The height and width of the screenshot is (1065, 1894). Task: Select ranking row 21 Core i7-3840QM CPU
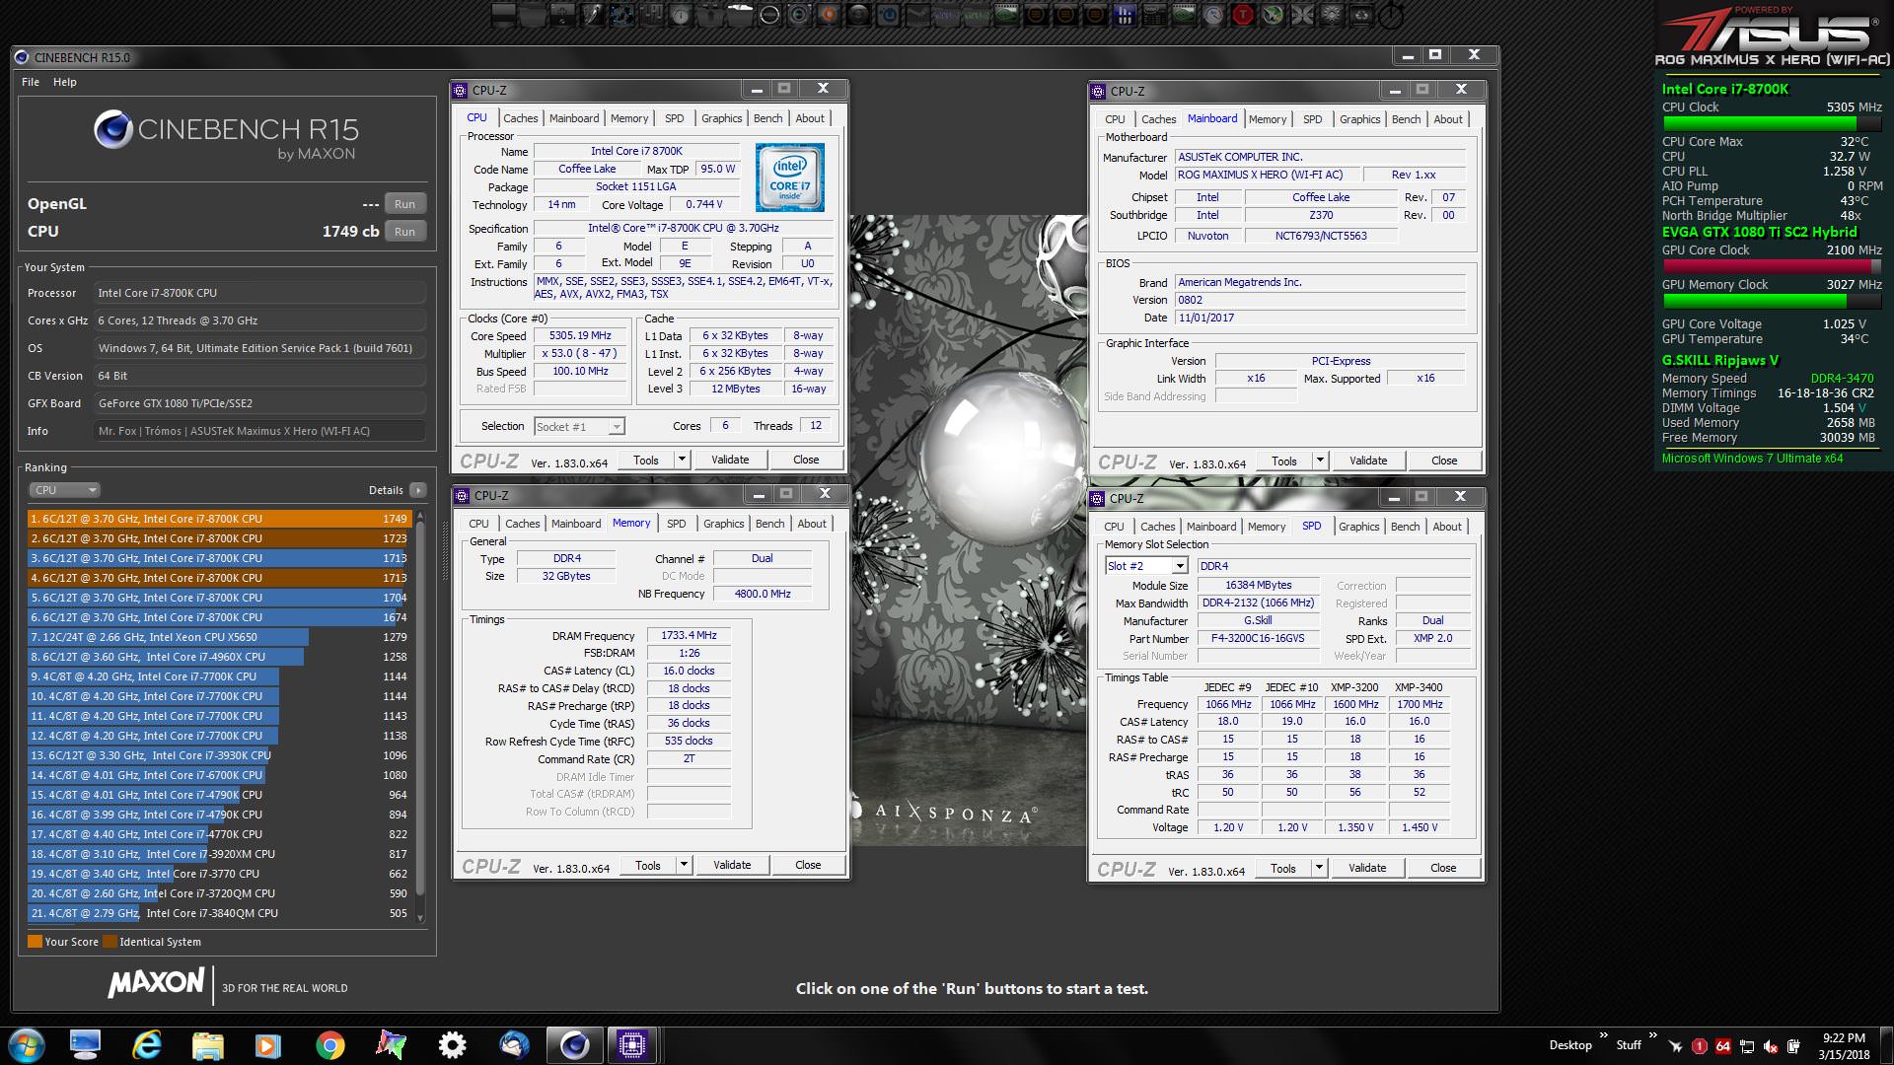click(x=218, y=913)
